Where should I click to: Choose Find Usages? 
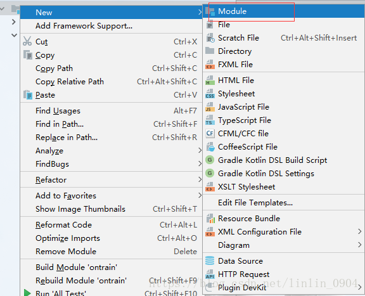point(111,111)
